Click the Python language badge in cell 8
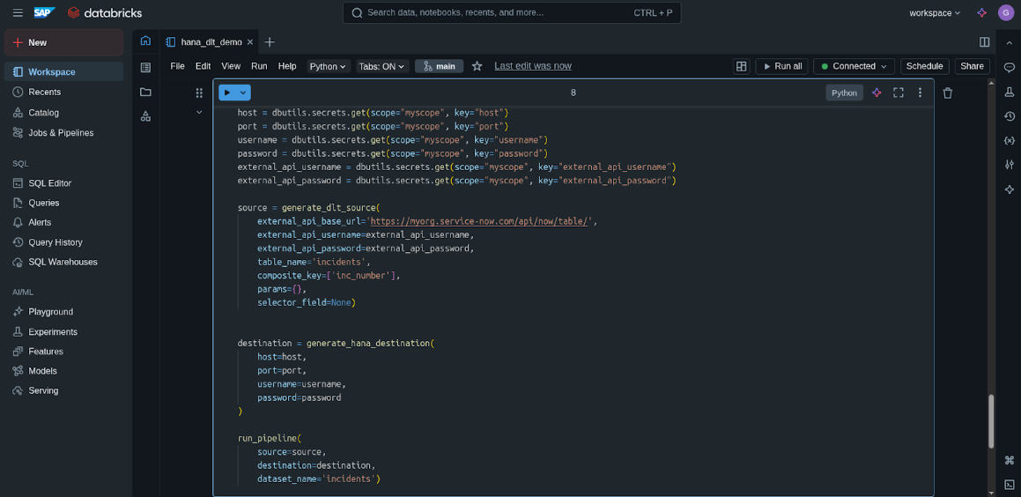 [845, 93]
